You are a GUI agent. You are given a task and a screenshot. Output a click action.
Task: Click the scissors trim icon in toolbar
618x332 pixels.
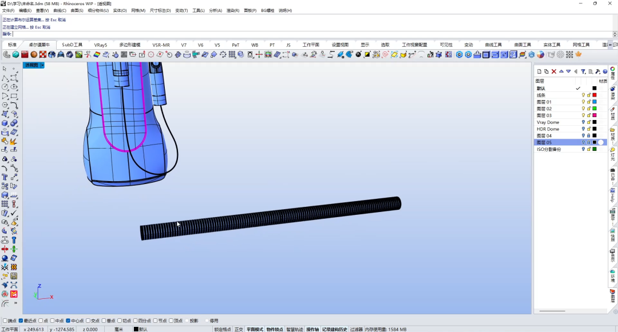pyautogui.click(x=88, y=54)
